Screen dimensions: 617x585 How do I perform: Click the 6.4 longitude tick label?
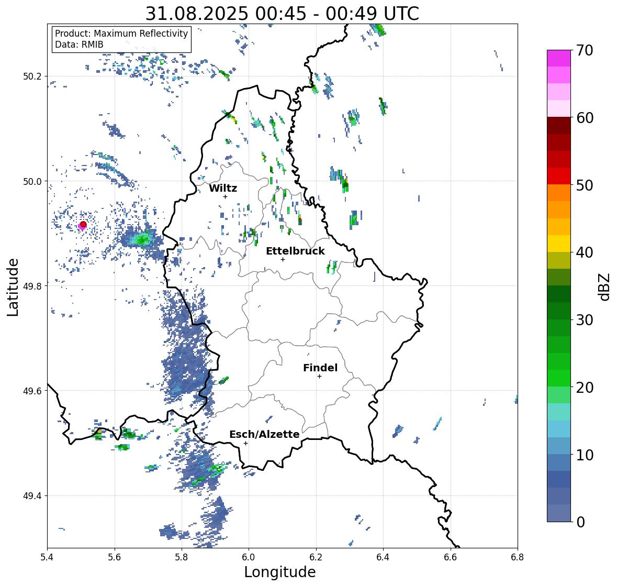coord(383,557)
